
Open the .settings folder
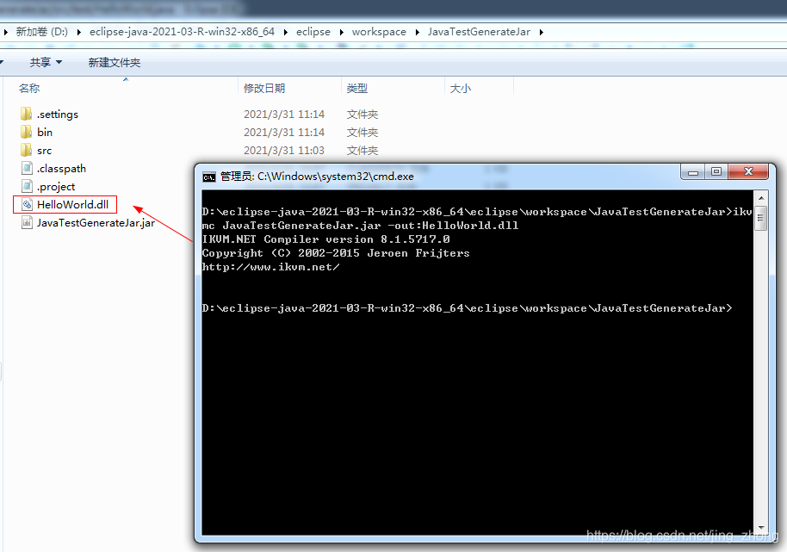(56, 114)
